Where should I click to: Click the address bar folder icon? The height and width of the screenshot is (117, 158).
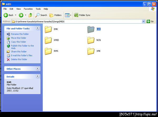click(13, 22)
